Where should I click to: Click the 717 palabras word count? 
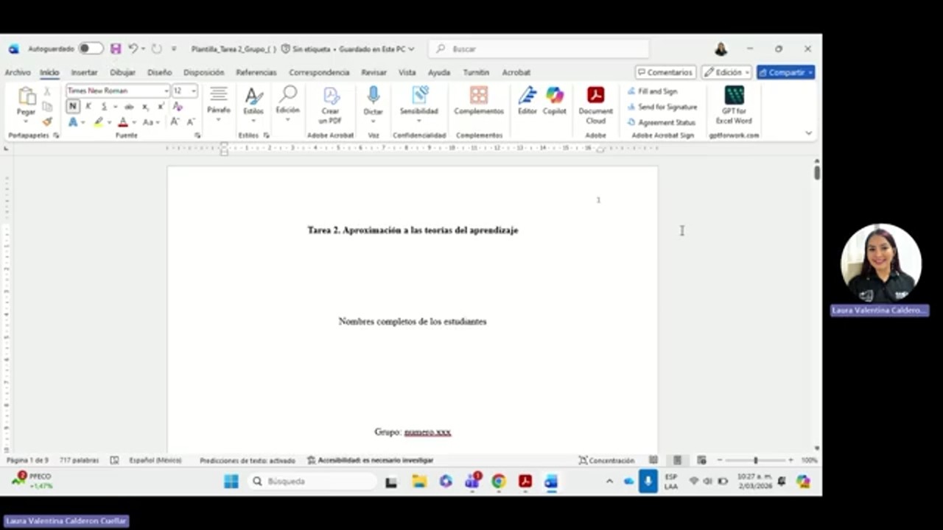click(79, 460)
